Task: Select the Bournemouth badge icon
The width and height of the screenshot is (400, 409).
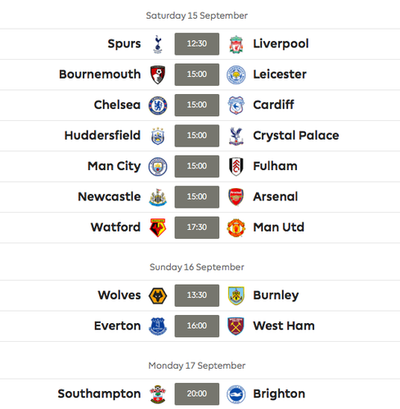Action: coord(158,74)
